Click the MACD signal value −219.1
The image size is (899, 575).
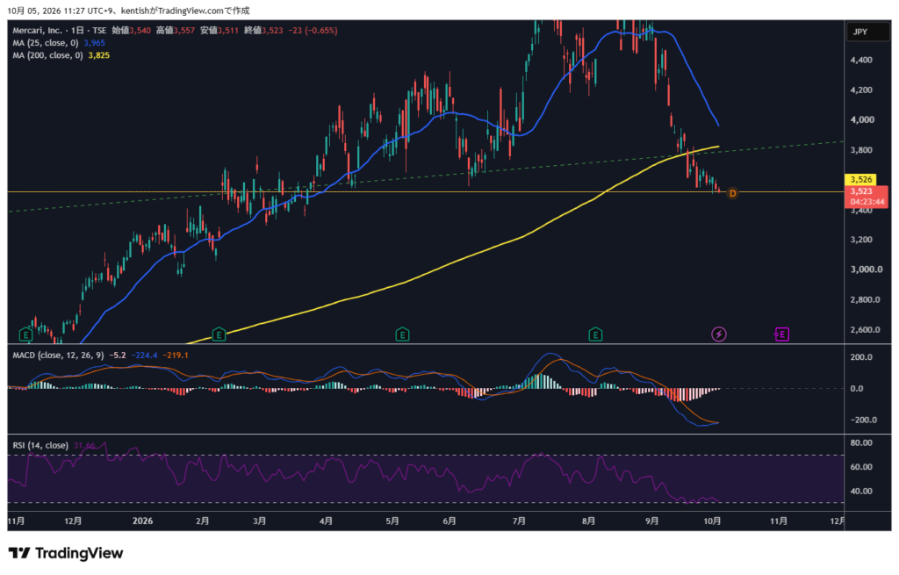pyautogui.click(x=176, y=356)
